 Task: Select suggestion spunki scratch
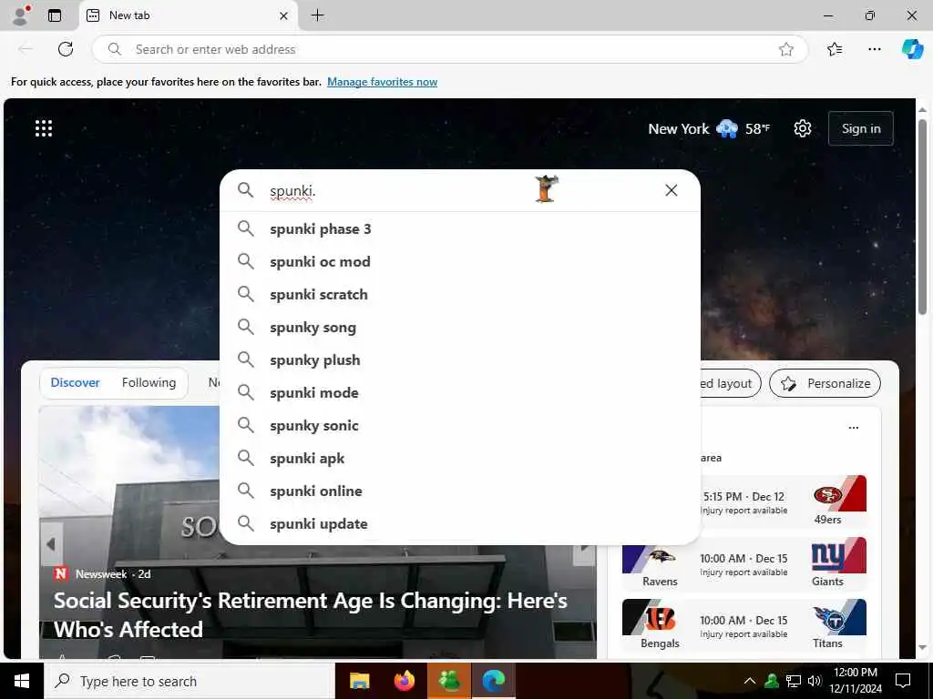tap(460, 294)
